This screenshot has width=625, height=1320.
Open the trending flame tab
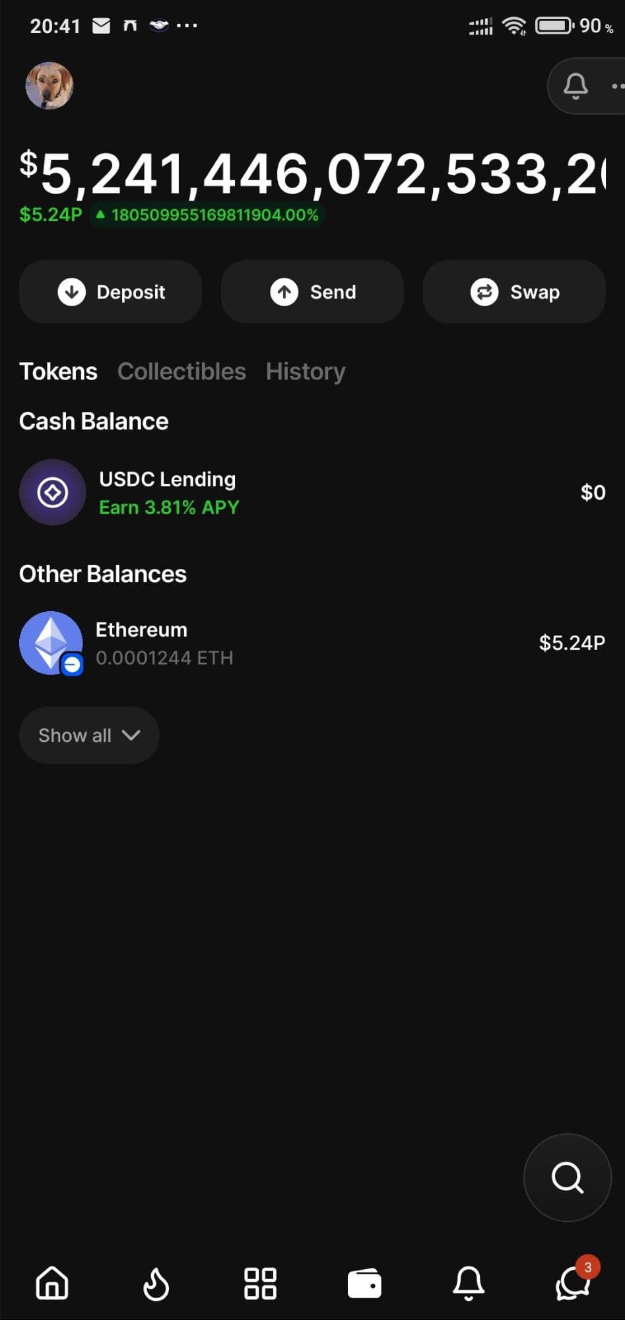coord(156,1284)
